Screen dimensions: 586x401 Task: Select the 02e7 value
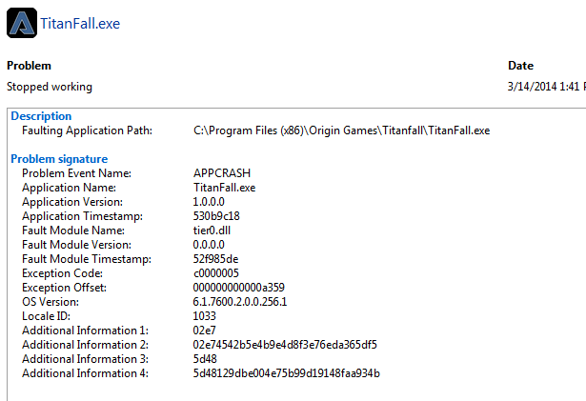click(205, 331)
